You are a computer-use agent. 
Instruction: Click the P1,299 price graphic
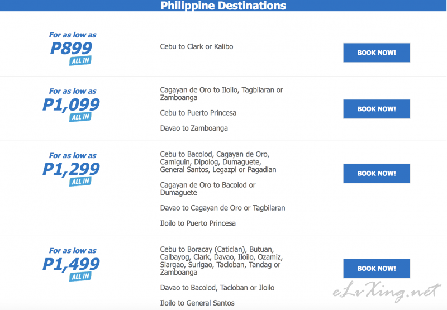tap(71, 169)
